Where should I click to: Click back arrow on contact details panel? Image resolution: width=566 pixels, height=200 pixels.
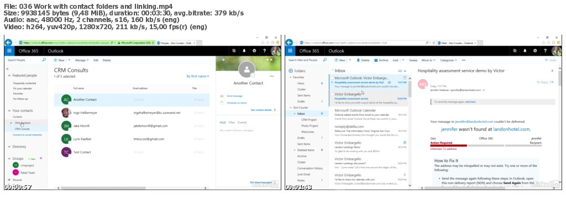223,60
